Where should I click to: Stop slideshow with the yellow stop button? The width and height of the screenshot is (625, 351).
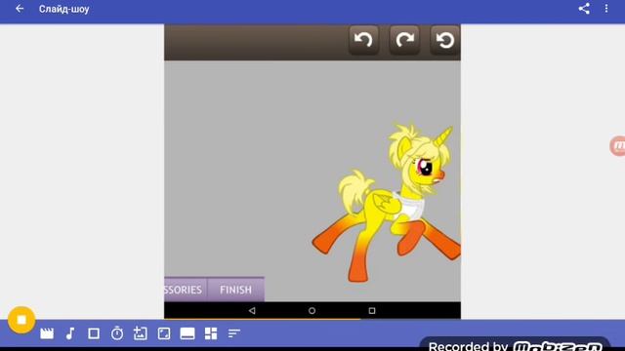point(21,320)
